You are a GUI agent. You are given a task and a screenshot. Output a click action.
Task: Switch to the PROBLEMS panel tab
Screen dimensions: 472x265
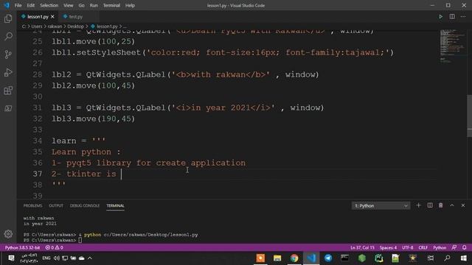(32, 206)
